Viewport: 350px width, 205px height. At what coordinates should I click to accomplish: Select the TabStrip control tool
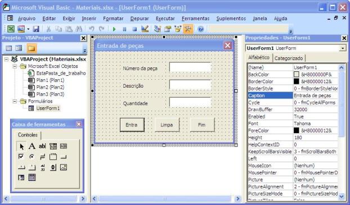pos(21,167)
